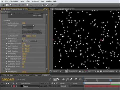This screenshot has height=90, width=120.
Task: Switch to the Project tab
Action: tap(32, 9)
